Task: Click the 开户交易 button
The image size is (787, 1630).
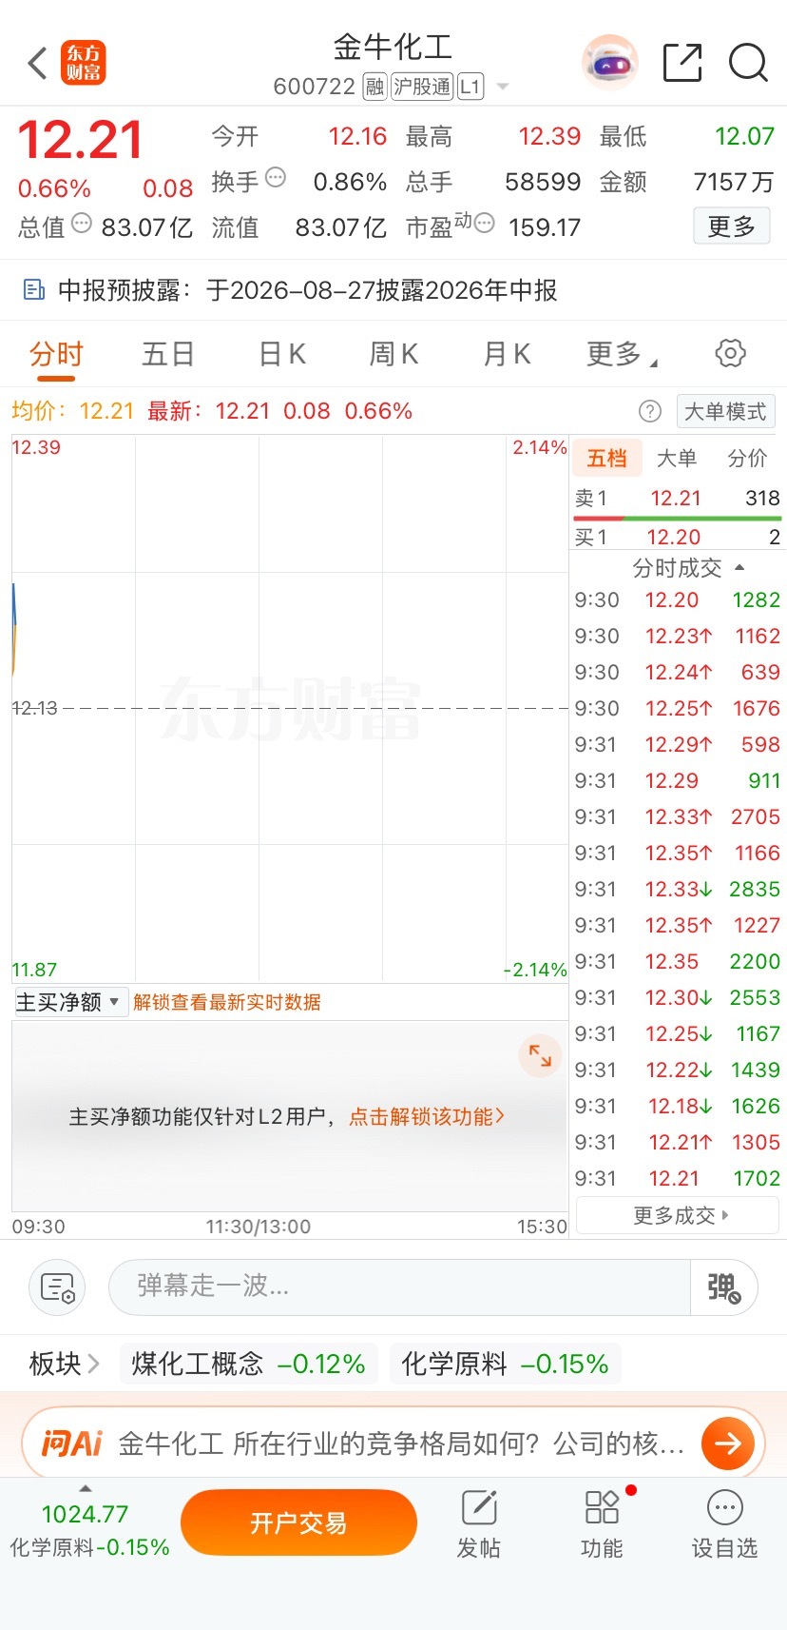Action: 298,1522
